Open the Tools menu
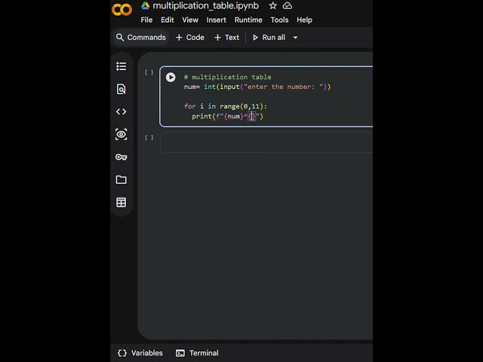483x362 pixels. (x=279, y=20)
